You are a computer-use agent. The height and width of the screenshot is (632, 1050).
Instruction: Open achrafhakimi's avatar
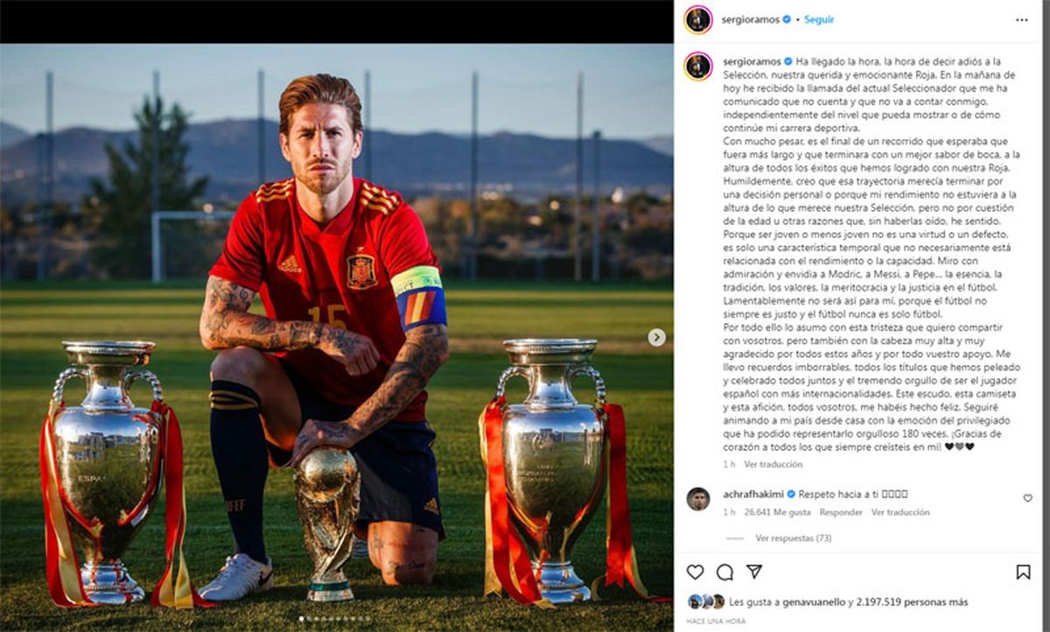(x=698, y=499)
